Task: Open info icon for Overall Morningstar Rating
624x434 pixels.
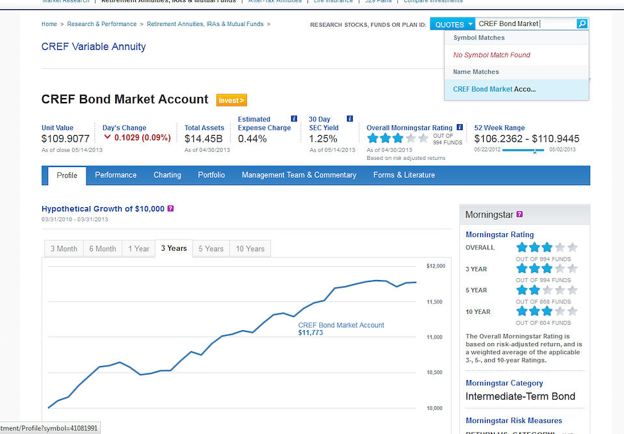Action: [460, 127]
